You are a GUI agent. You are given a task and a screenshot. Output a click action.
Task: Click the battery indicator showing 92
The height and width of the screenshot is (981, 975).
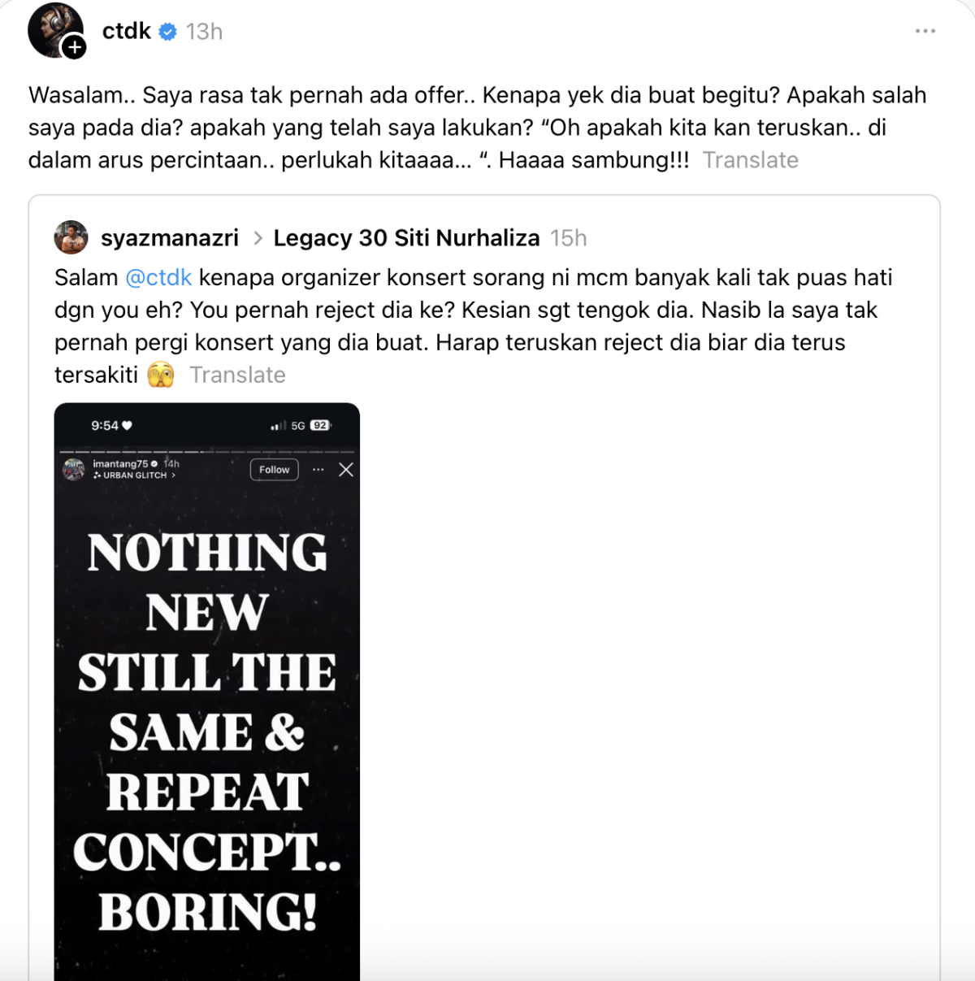[x=320, y=425]
